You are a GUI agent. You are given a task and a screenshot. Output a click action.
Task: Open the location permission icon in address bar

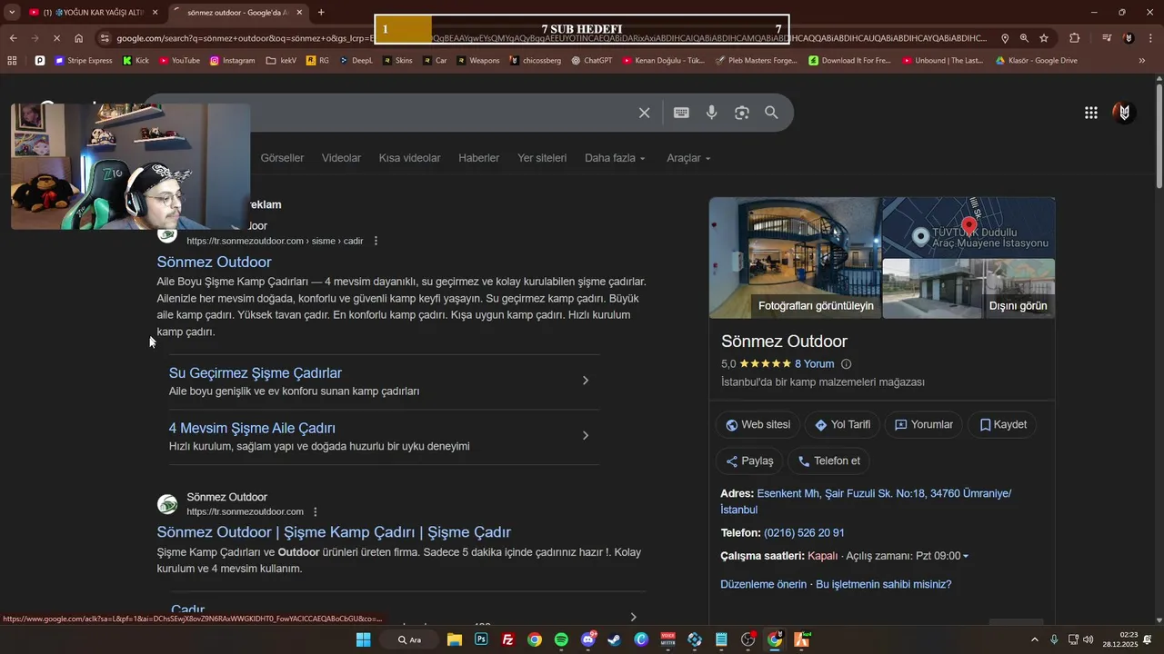(1005, 38)
